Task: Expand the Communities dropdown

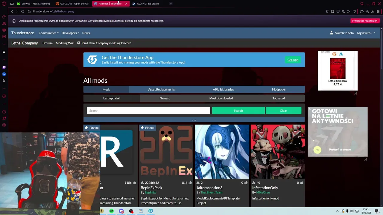Action: point(48,33)
